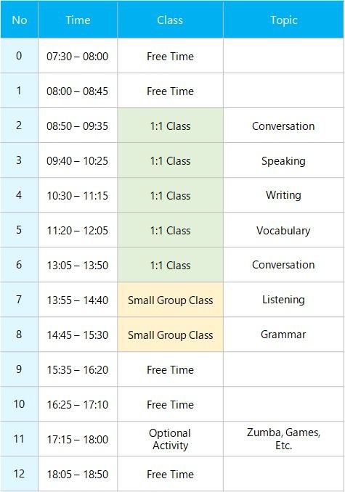Click the Time column header
The width and height of the screenshot is (345, 492).
tap(78, 20)
